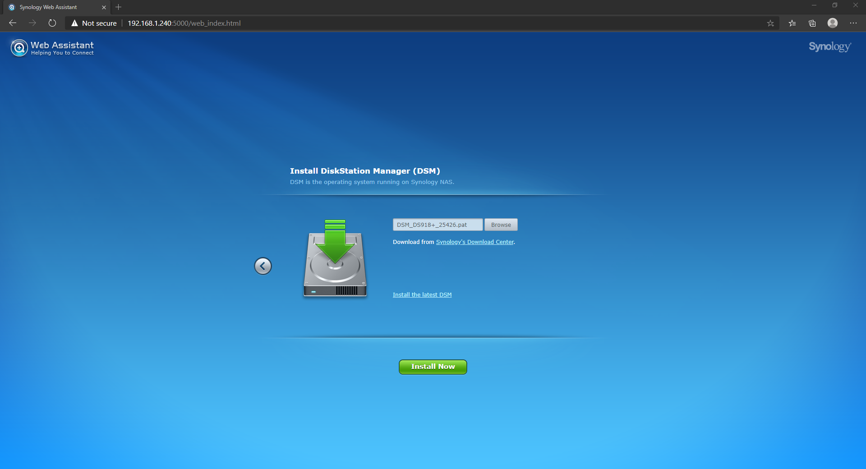
Task: Open the Collections icon
Action: (812, 23)
